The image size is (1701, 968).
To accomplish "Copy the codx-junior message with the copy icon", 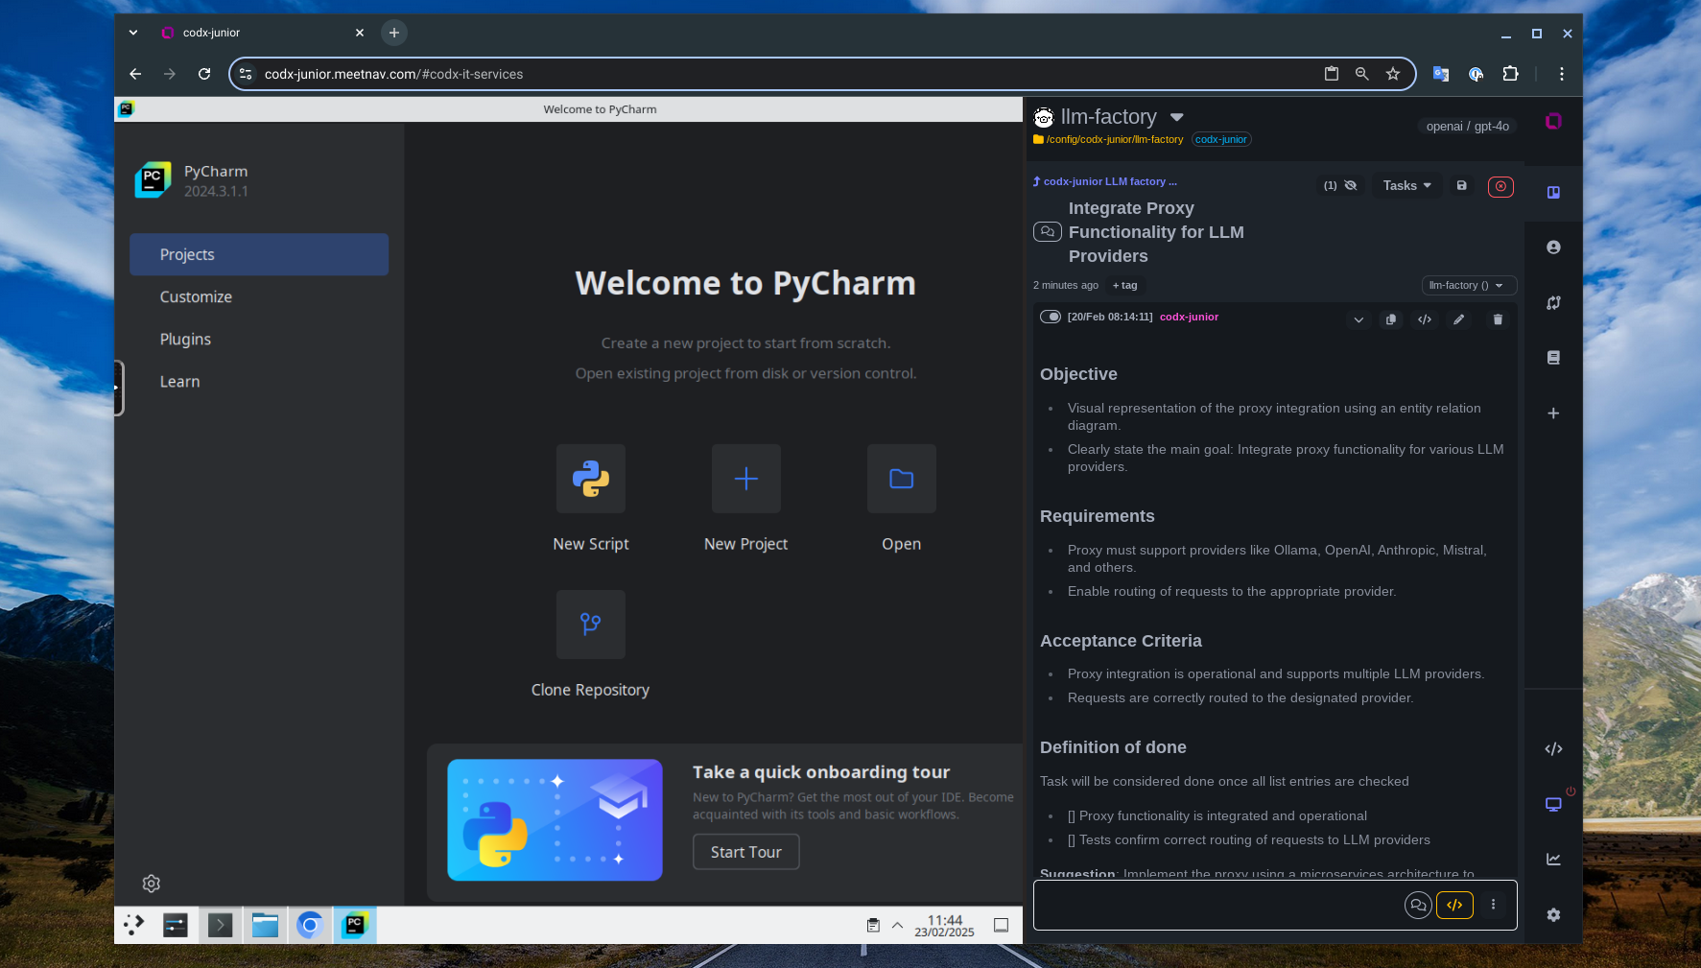I will (1391, 319).
